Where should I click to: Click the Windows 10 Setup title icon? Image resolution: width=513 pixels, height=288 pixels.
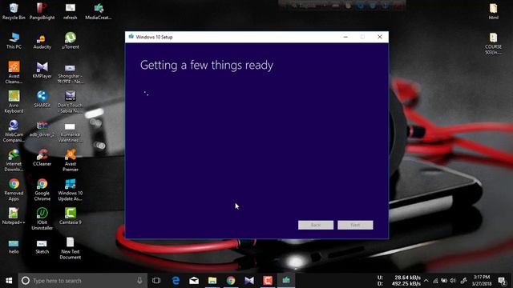(131, 37)
